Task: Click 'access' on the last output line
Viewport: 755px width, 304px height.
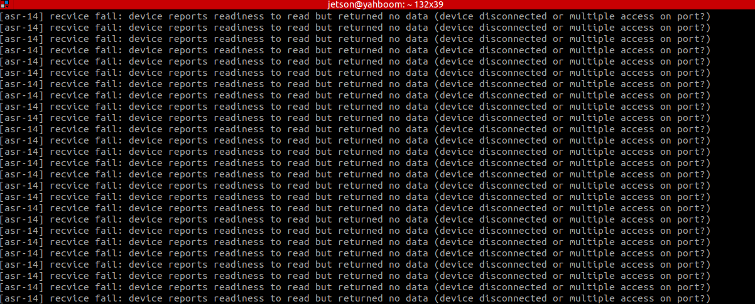Action: coord(637,298)
